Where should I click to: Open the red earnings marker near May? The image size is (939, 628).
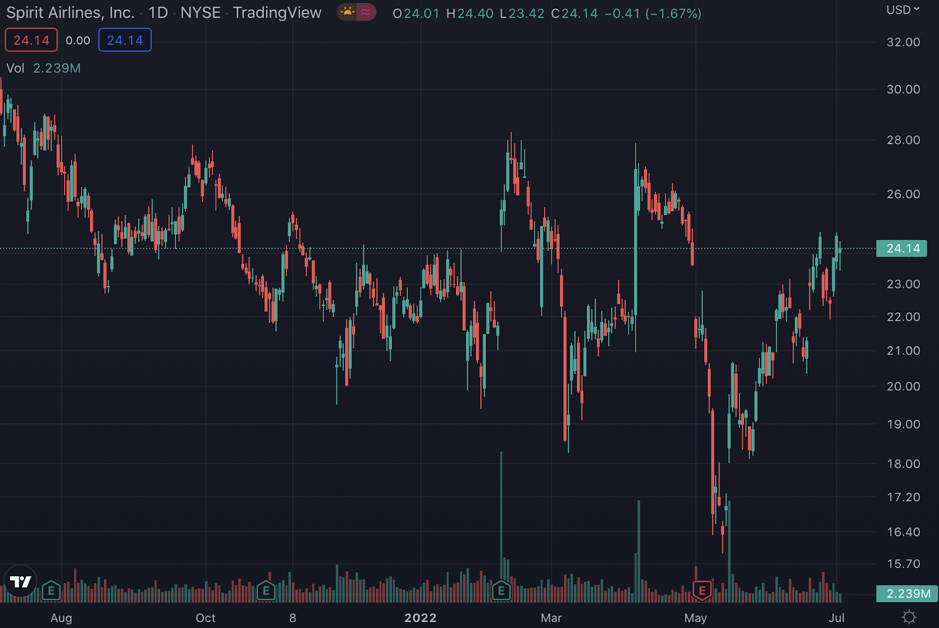pyautogui.click(x=702, y=590)
